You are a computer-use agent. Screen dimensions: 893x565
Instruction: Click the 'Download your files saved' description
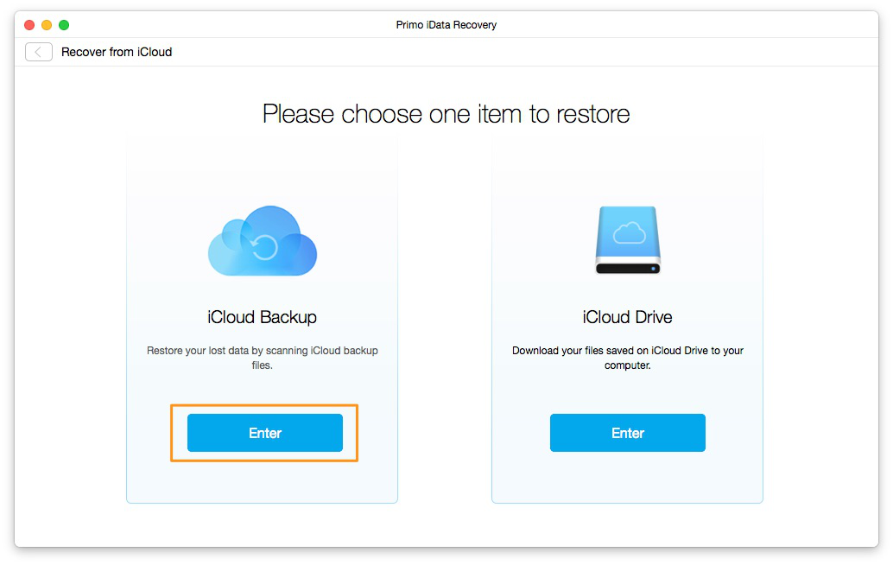tap(628, 358)
